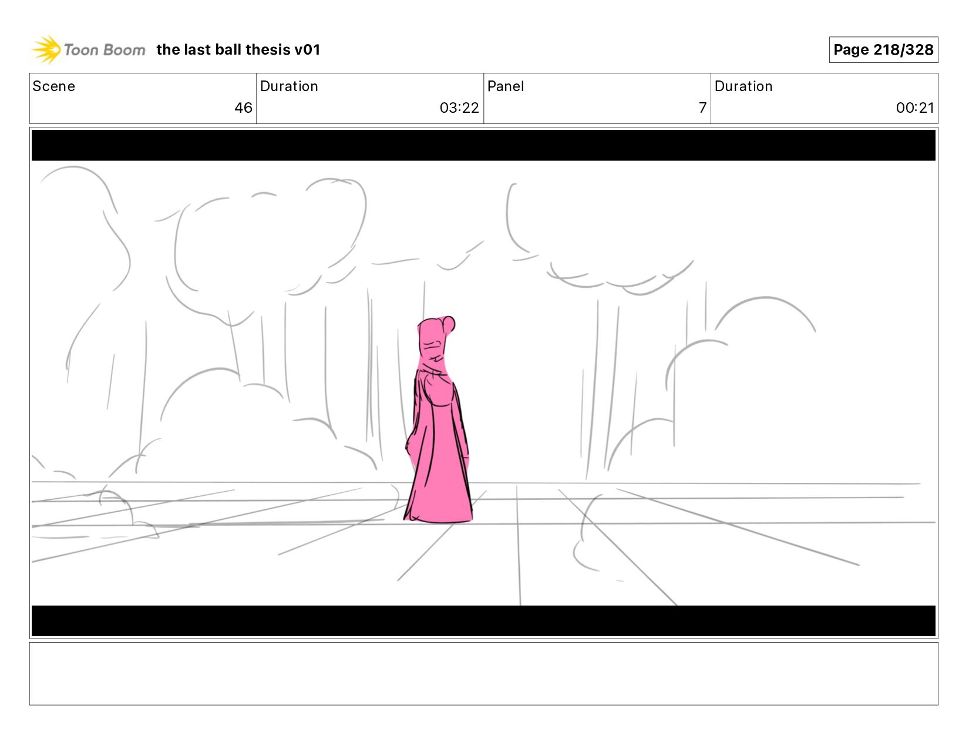Click the empty notes box below the panel
Image resolution: width=969 pixels, height=749 pixels.
(x=484, y=674)
